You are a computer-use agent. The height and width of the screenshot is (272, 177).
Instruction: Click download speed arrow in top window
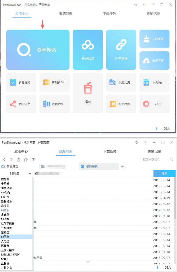156,128
